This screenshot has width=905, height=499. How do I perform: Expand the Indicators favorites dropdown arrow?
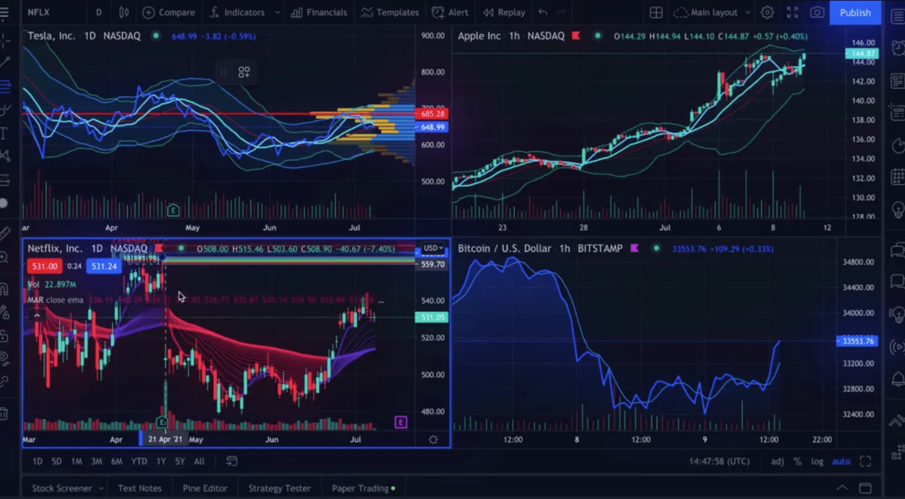click(x=277, y=12)
